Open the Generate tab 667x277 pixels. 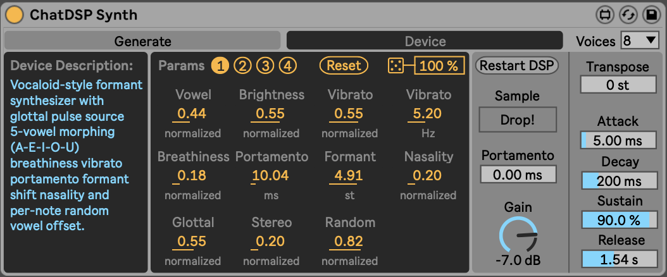(142, 41)
